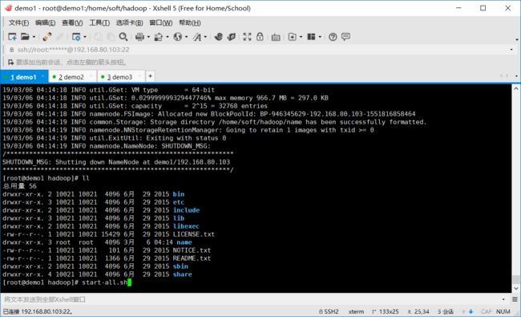Toggle full screen with the four-arrows icon

247,37
